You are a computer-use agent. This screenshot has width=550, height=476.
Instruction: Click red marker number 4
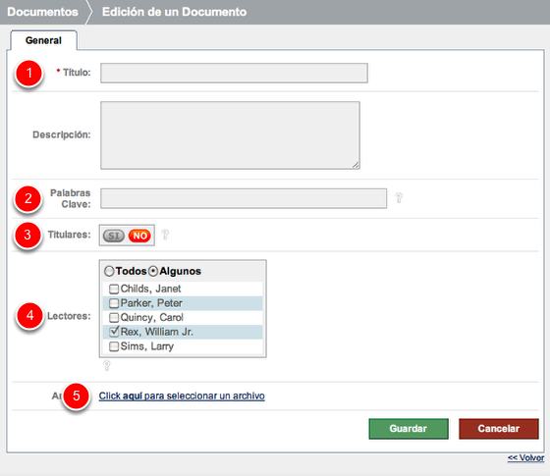coord(29,315)
